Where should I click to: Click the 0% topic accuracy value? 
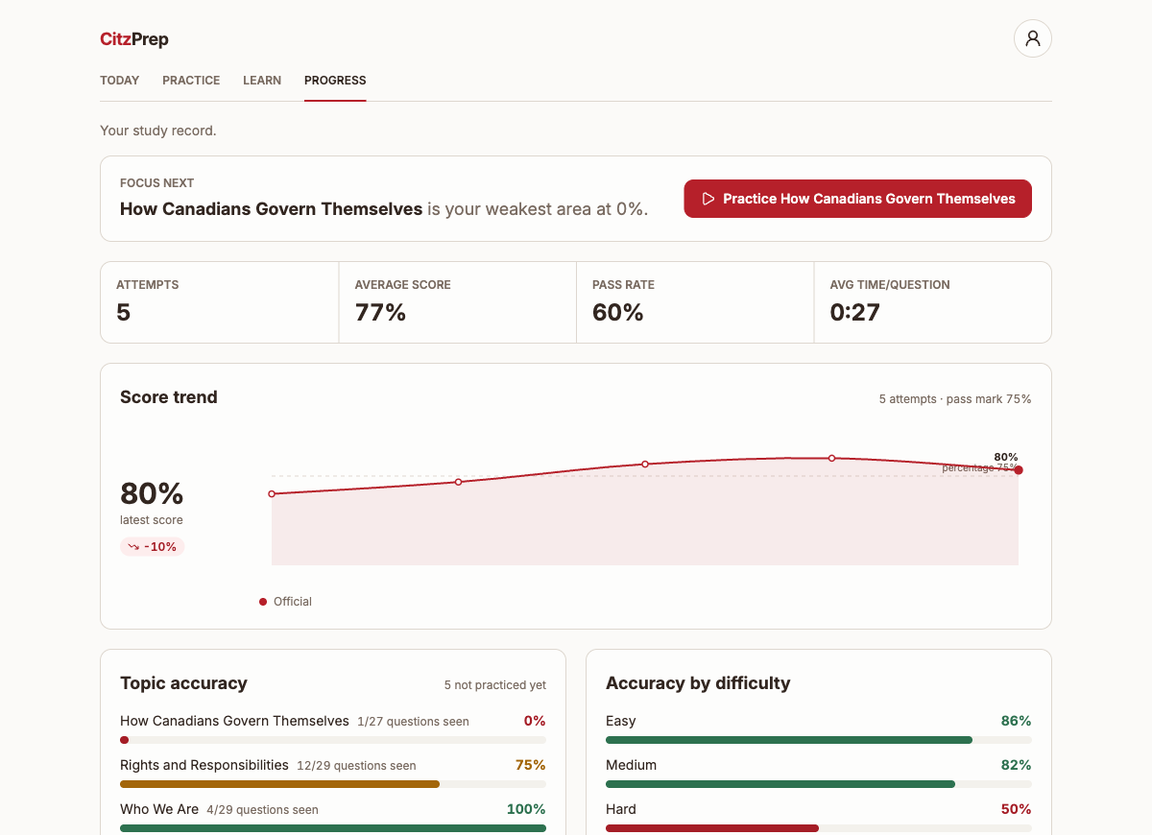click(x=535, y=721)
